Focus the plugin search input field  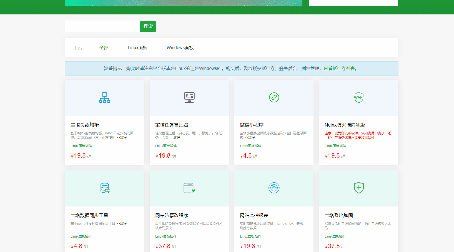tap(102, 26)
